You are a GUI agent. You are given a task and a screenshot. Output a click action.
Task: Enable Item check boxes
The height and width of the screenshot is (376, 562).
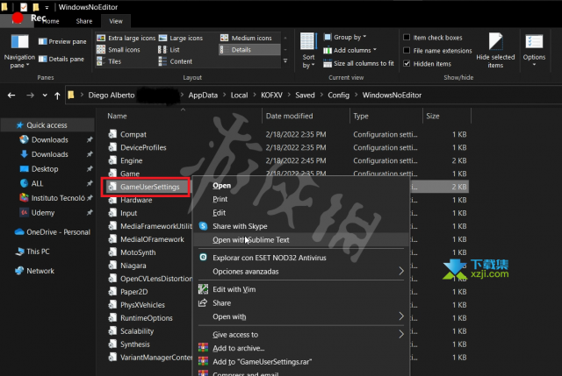pos(433,38)
